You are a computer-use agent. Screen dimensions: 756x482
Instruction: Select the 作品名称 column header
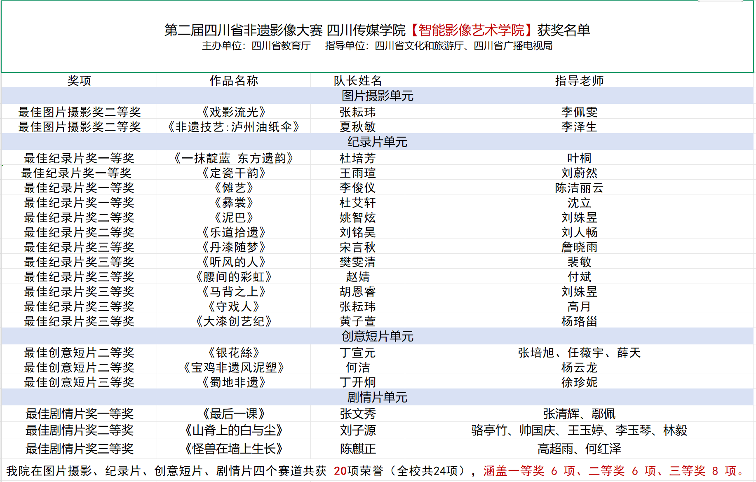(234, 80)
